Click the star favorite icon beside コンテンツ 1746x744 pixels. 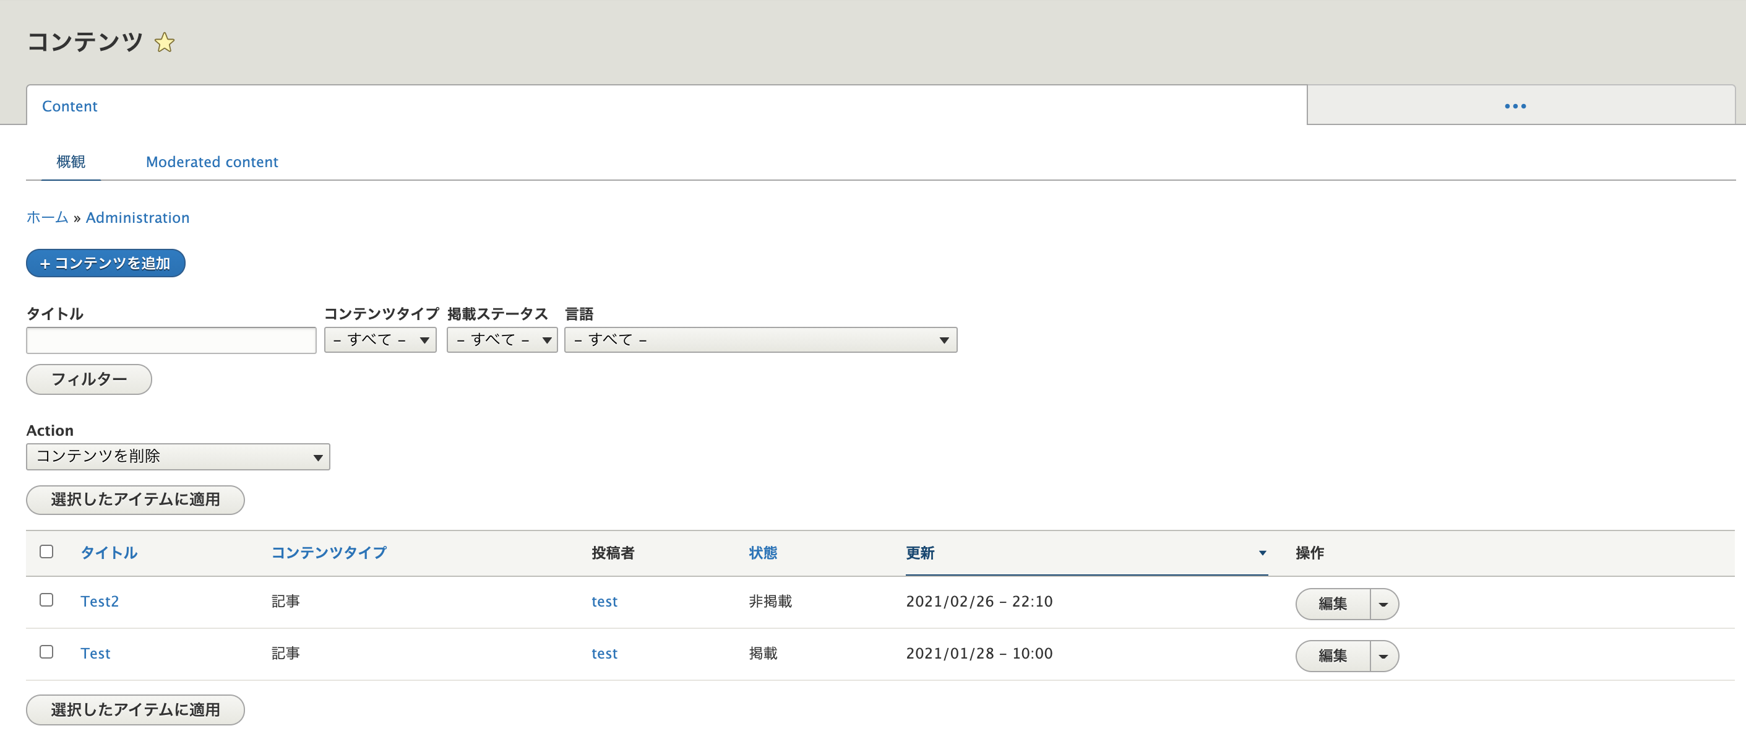[164, 42]
